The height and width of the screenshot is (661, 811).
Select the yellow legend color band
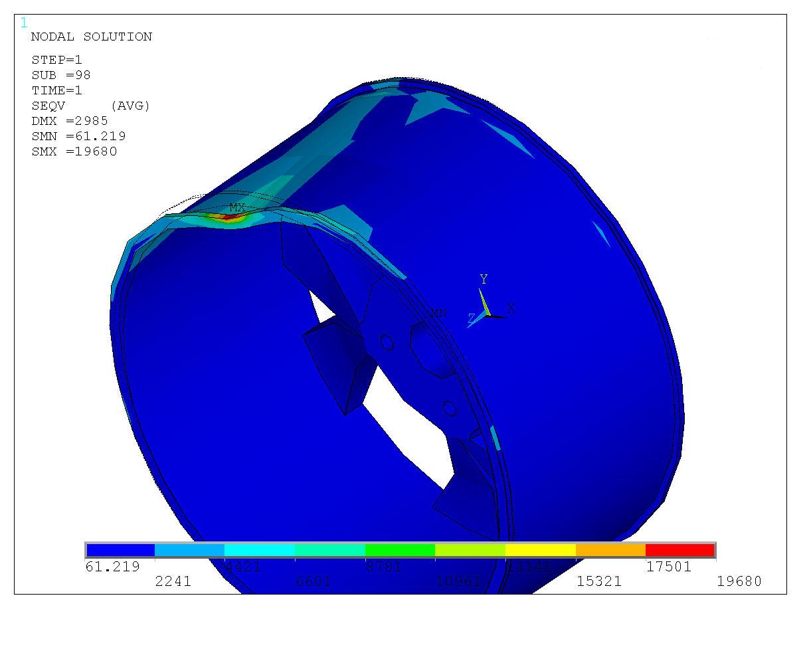click(x=540, y=550)
